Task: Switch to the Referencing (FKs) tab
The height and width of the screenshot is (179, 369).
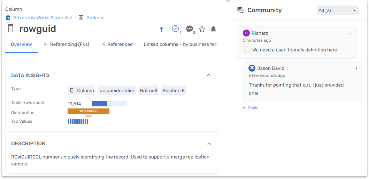Action: click(x=66, y=44)
